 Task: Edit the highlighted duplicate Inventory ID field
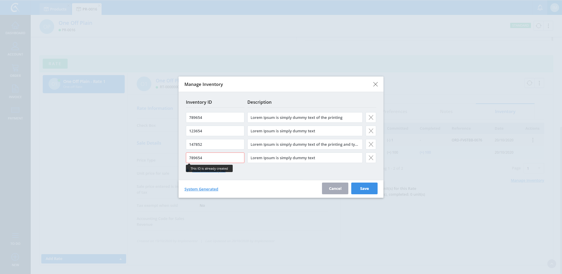pos(215,158)
